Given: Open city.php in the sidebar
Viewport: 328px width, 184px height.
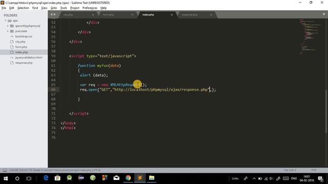Looking at the screenshot, I should tap(20, 42).
